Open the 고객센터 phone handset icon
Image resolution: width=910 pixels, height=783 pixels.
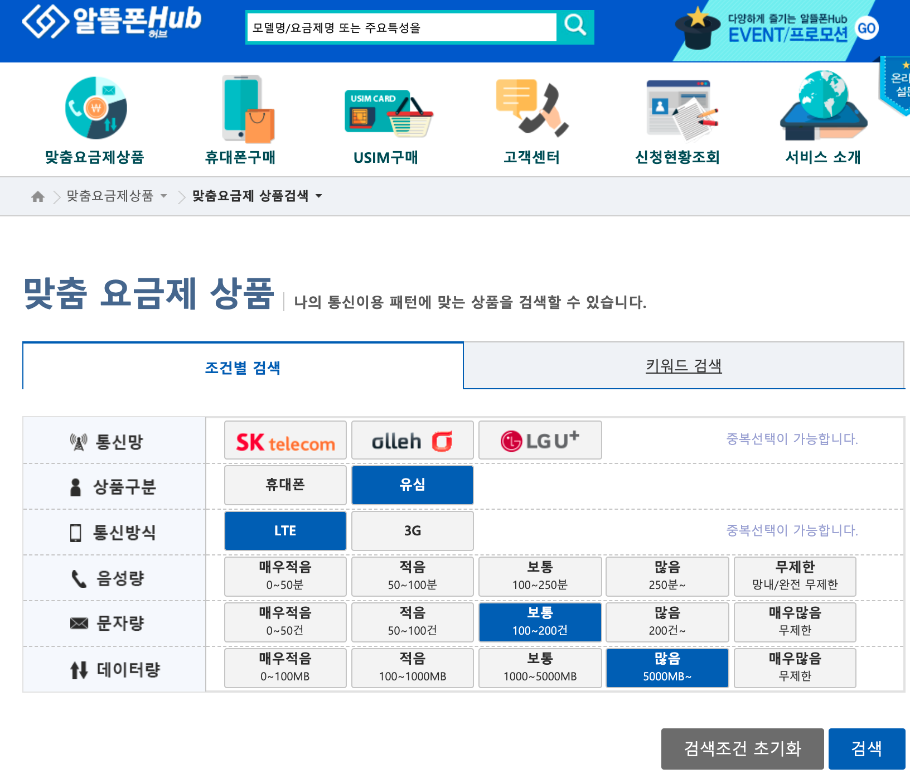532,108
